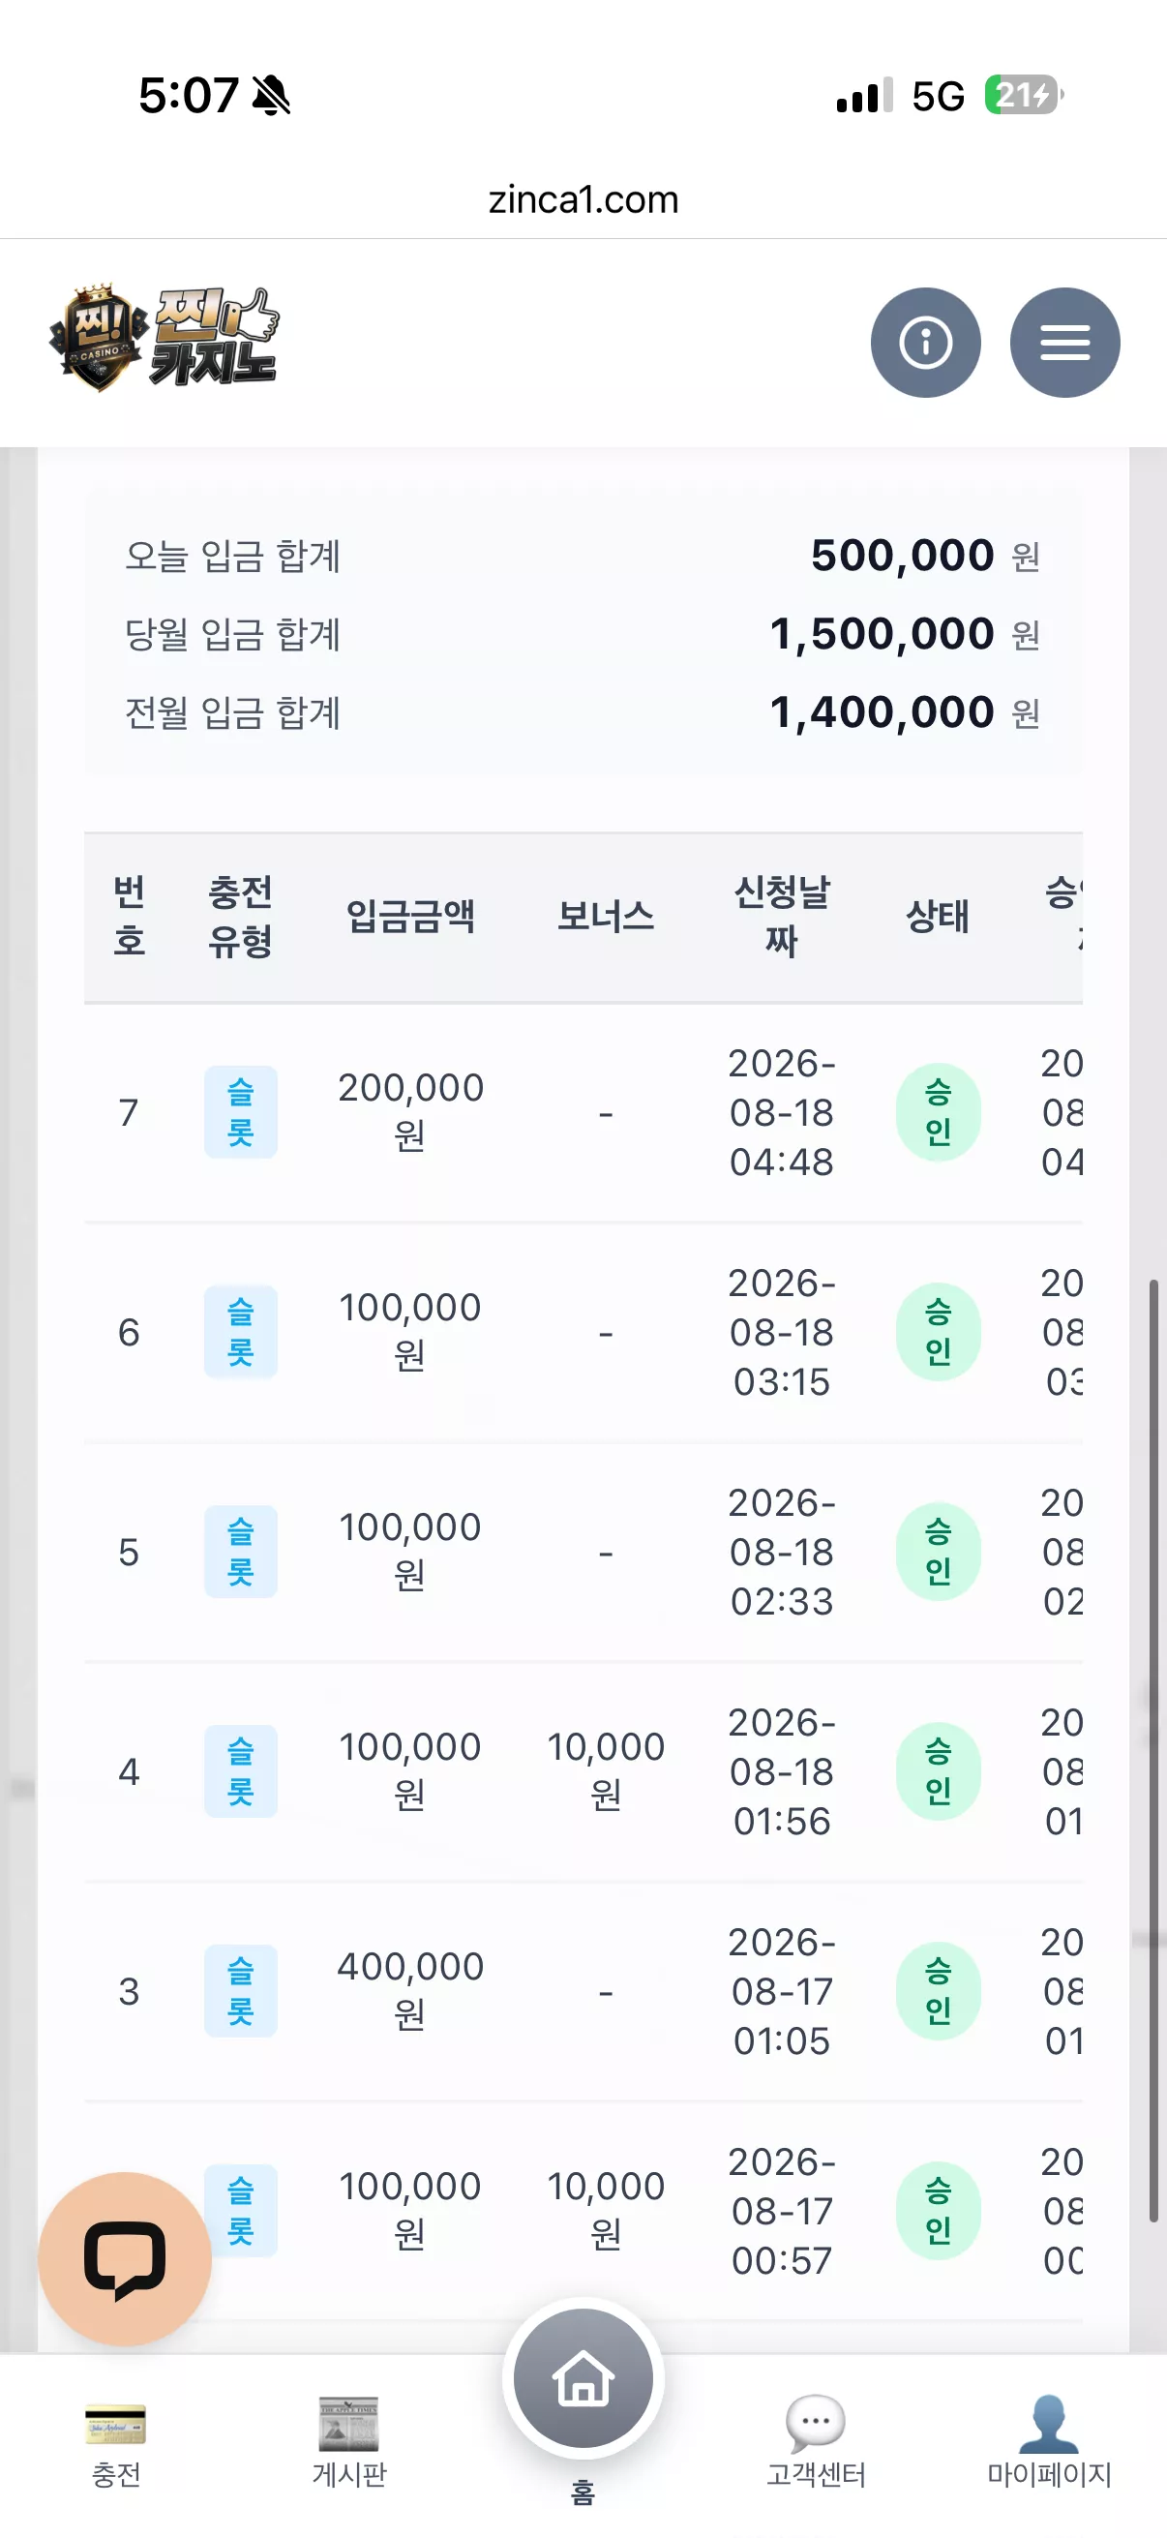Open the 고객센터 speech bubble tab
The width and height of the screenshot is (1167, 2538).
point(816,2442)
